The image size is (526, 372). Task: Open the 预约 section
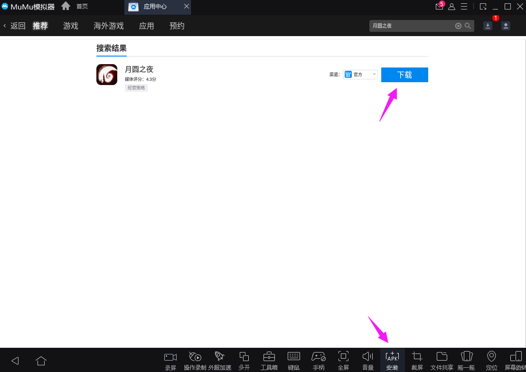177,26
